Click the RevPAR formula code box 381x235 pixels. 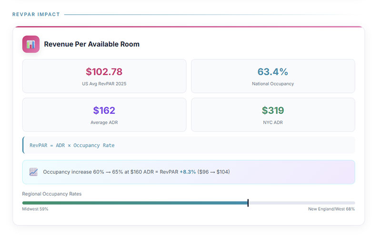pyautogui.click(x=189, y=145)
